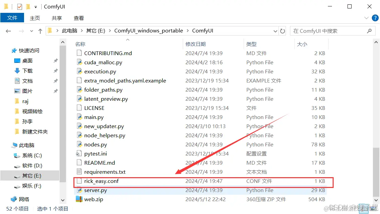Select the node_helpers.py file icon
The image size is (380, 214).
[x=79, y=135]
